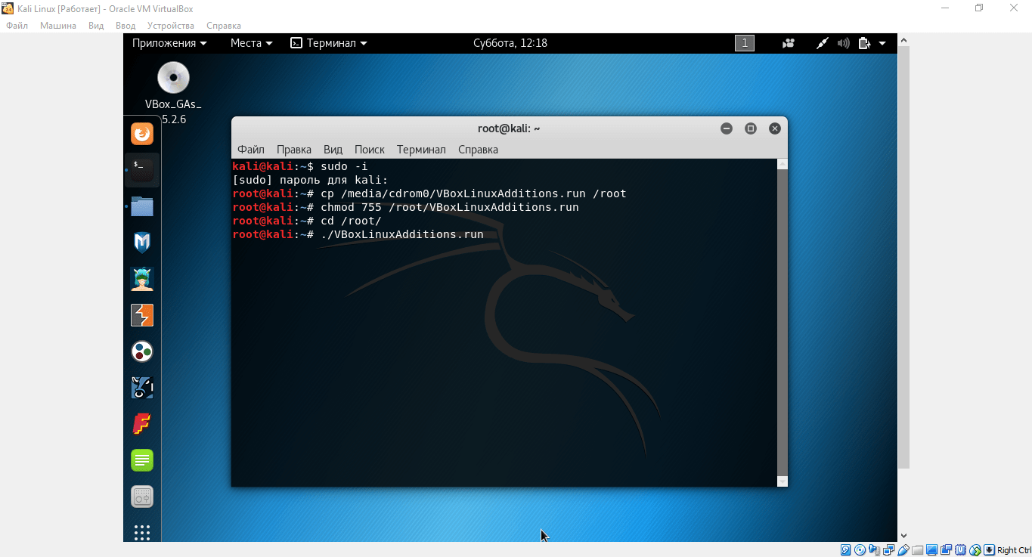Show all applications grid in dock

[142, 532]
